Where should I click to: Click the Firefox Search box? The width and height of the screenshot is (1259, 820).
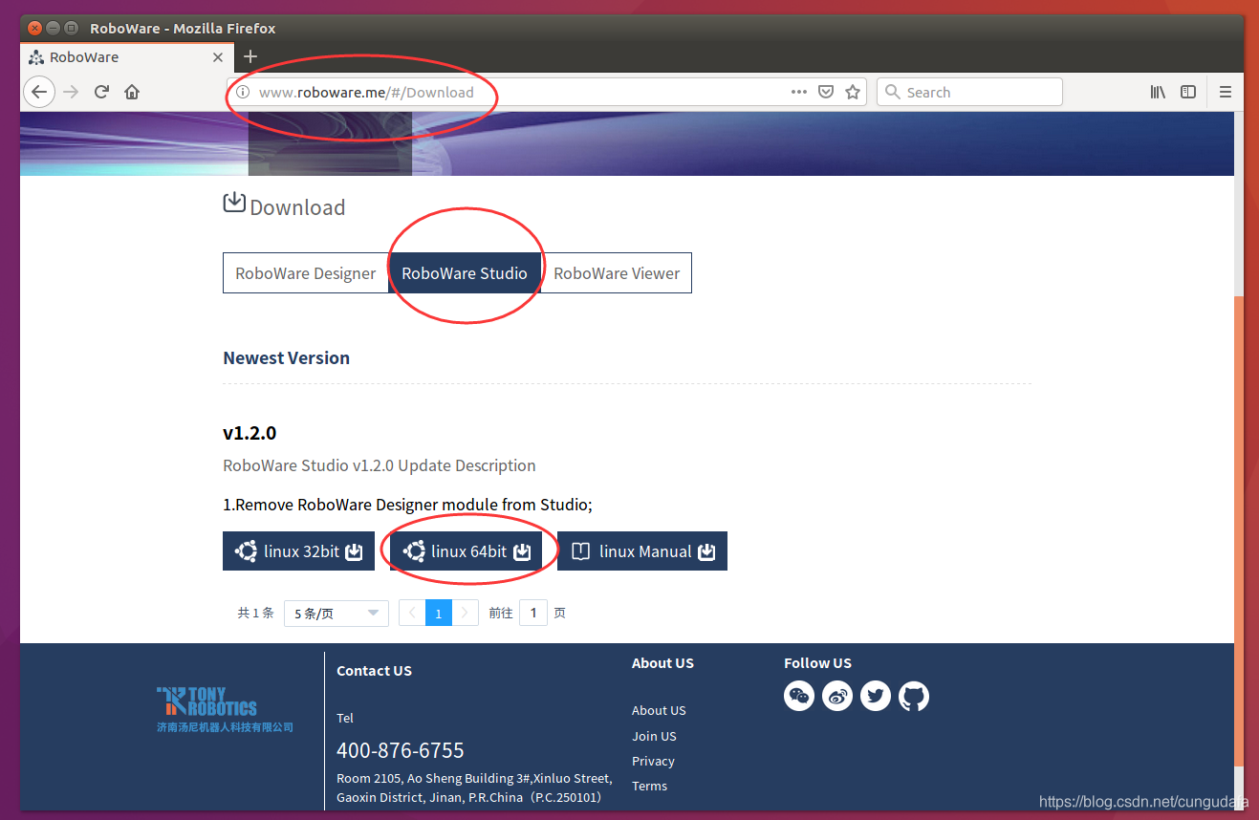[x=969, y=92]
